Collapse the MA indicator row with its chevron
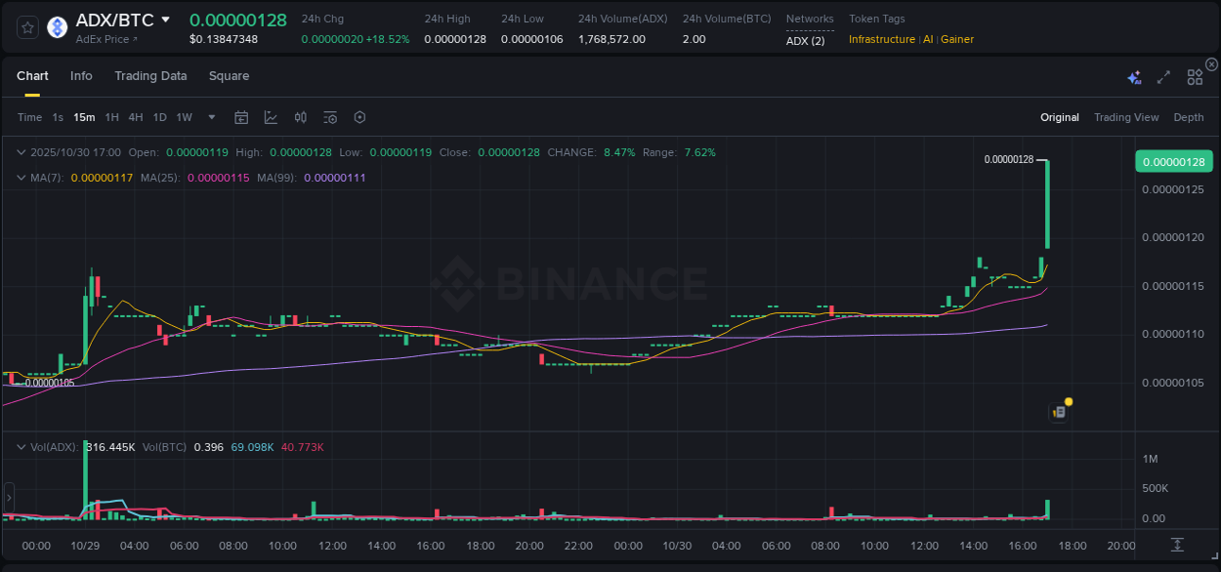Screen dimensions: 1221x572 [21, 179]
